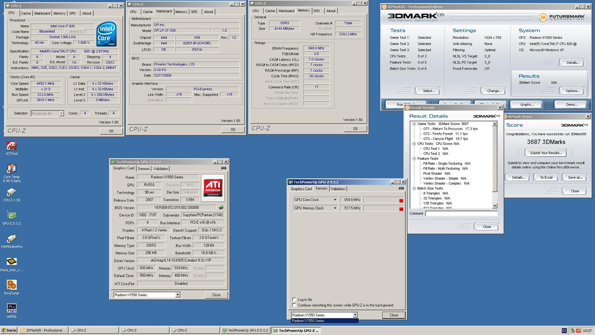
Task: Switch to 3DMark05 Professional taskbar item
Action: (44, 330)
